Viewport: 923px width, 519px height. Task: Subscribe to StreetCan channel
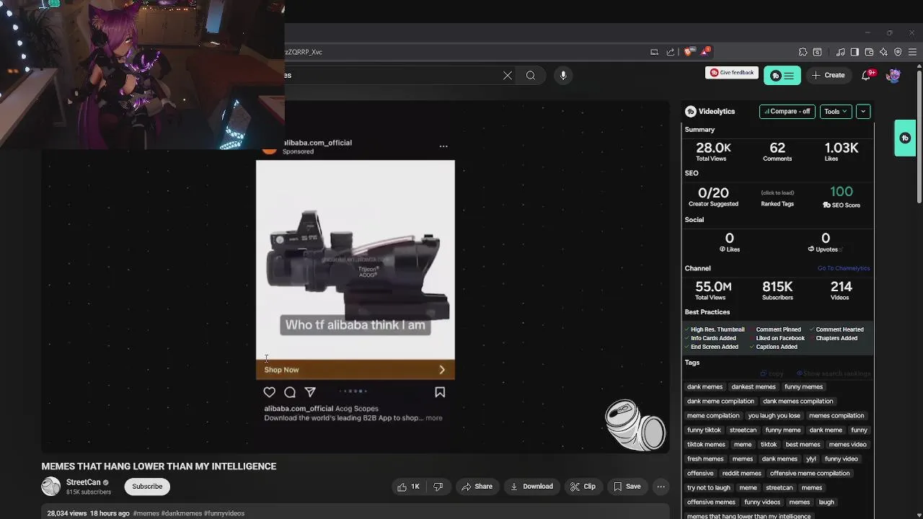coord(147,487)
